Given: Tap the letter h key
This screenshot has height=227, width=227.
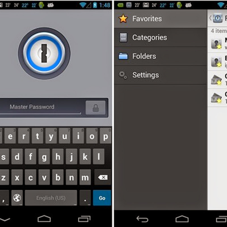Looking at the screenshot, I should coord(58,157).
